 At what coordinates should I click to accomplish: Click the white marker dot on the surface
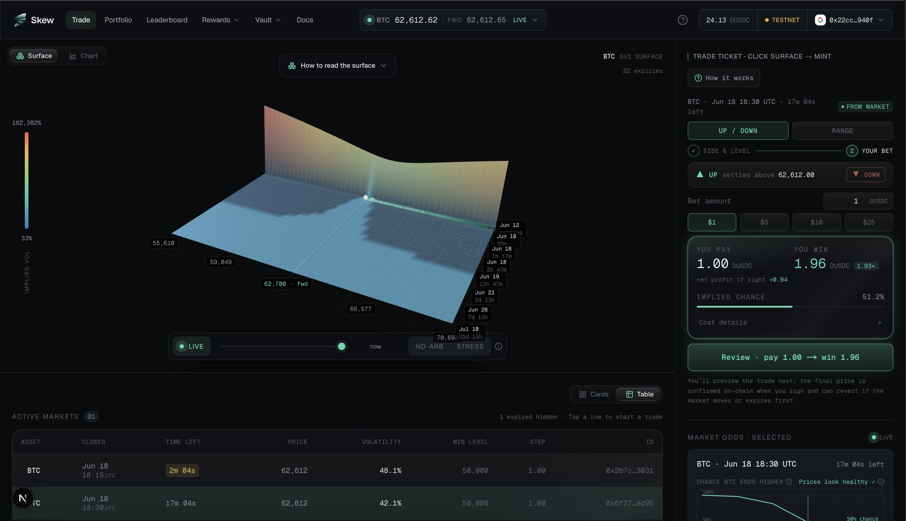coord(366,197)
